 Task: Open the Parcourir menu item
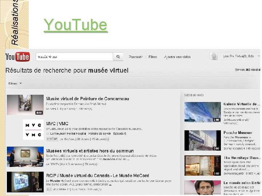click(136, 57)
